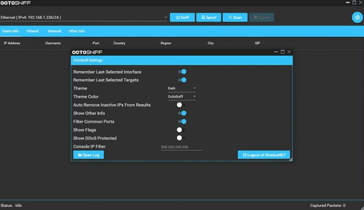Click the Spoof button
Image resolution: width=364 pixels, height=210 pixels.
pos(209,18)
